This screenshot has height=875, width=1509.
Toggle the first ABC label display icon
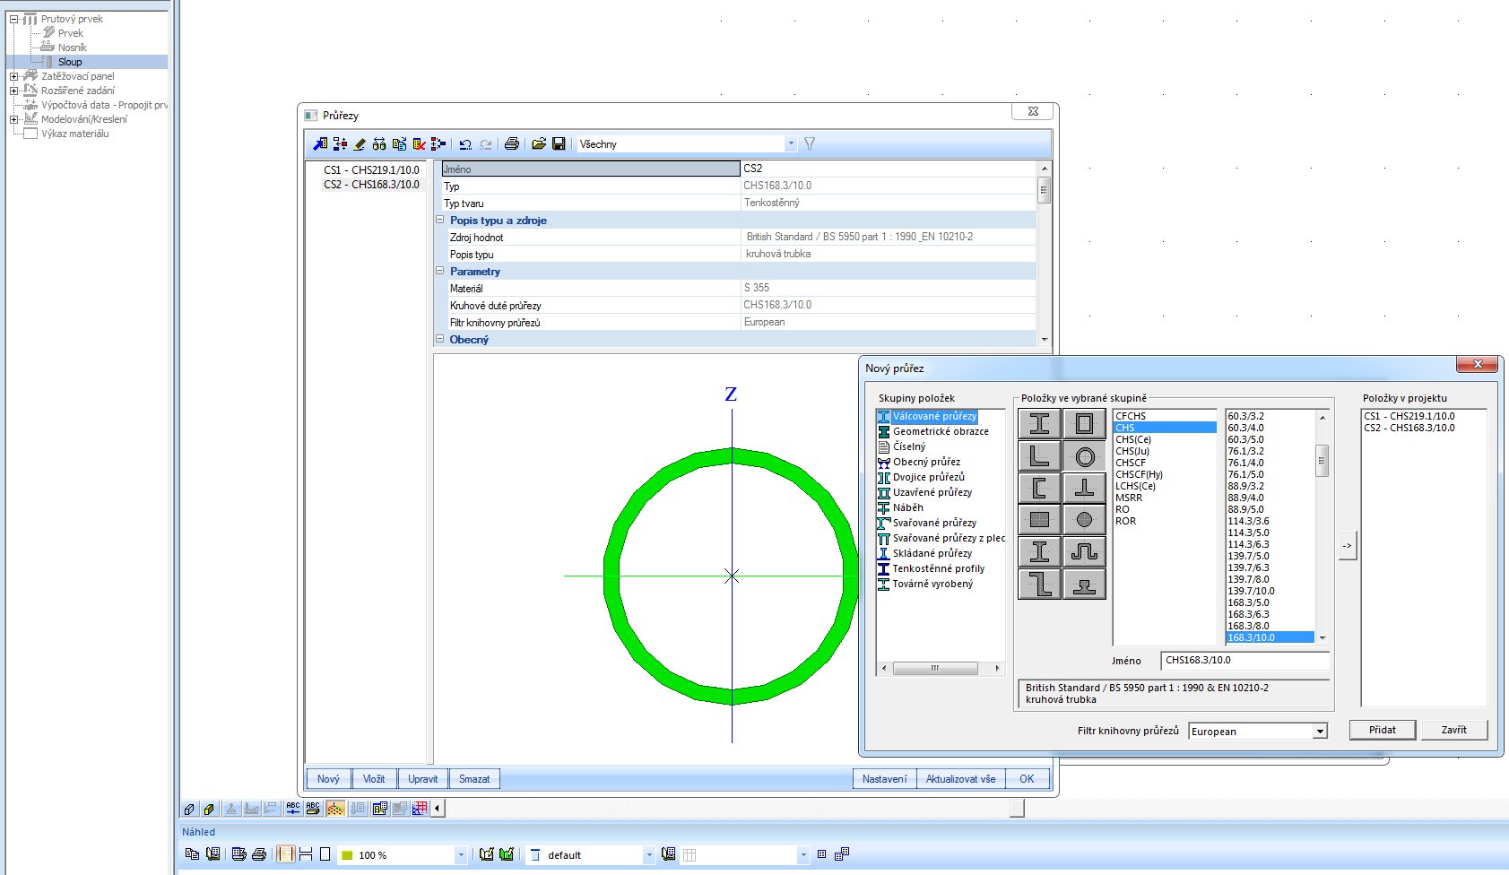(293, 808)
